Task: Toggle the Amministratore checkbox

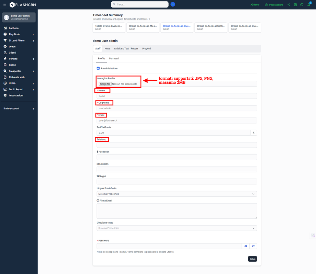Action: 98,68
